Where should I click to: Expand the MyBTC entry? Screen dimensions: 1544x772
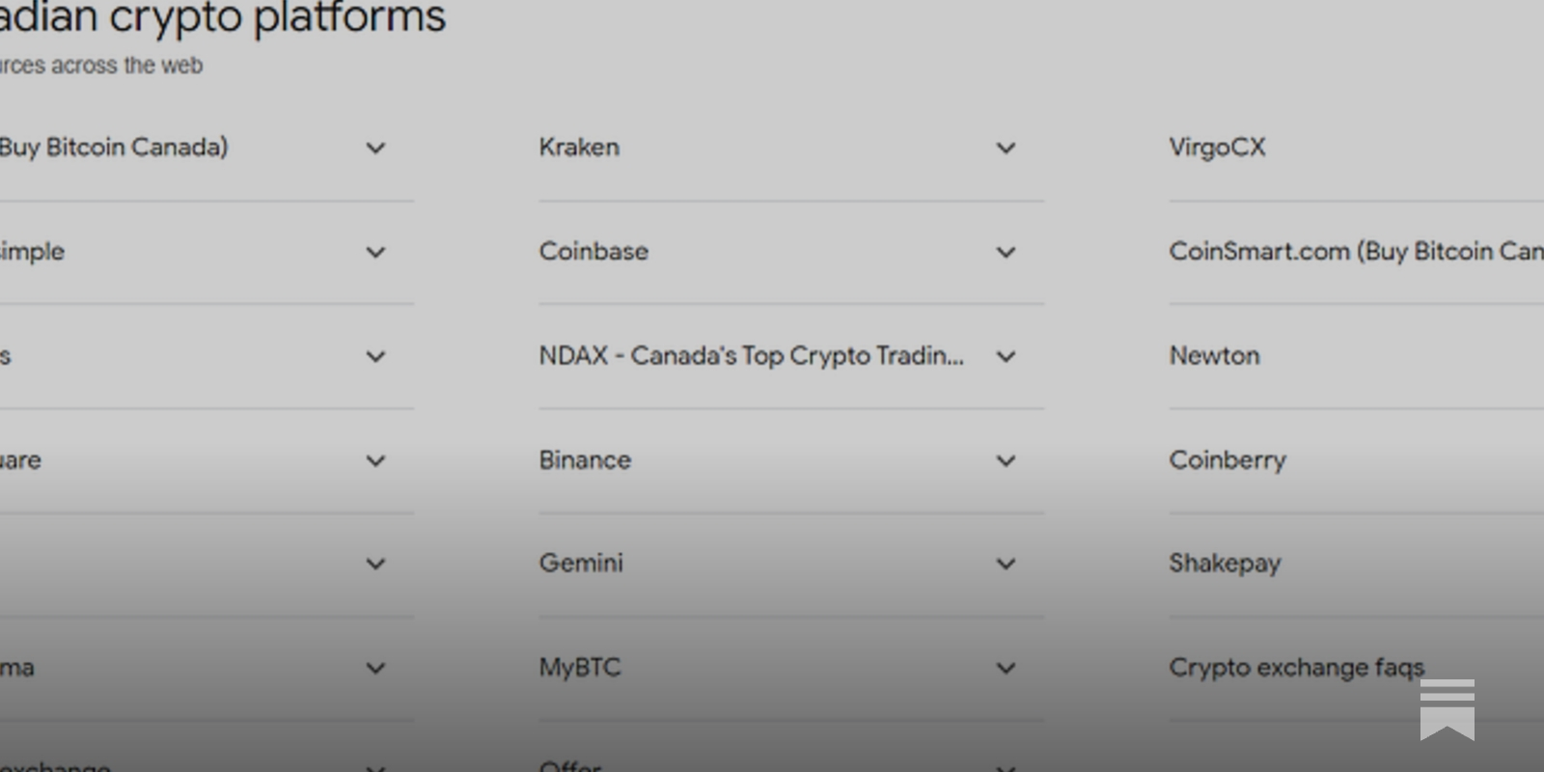click(x=1006, y=667)
